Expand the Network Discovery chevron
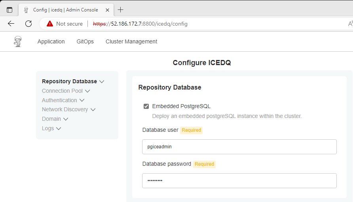Viewport: 353px width, 202px height. pos(93,110)
